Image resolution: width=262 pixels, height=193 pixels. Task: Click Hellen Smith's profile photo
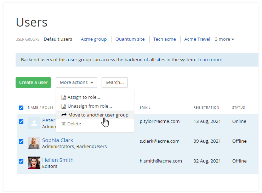pos(34,163)
